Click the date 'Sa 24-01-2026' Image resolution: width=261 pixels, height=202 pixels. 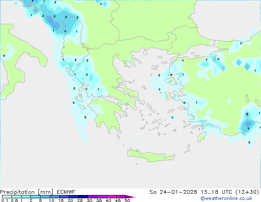173,192
